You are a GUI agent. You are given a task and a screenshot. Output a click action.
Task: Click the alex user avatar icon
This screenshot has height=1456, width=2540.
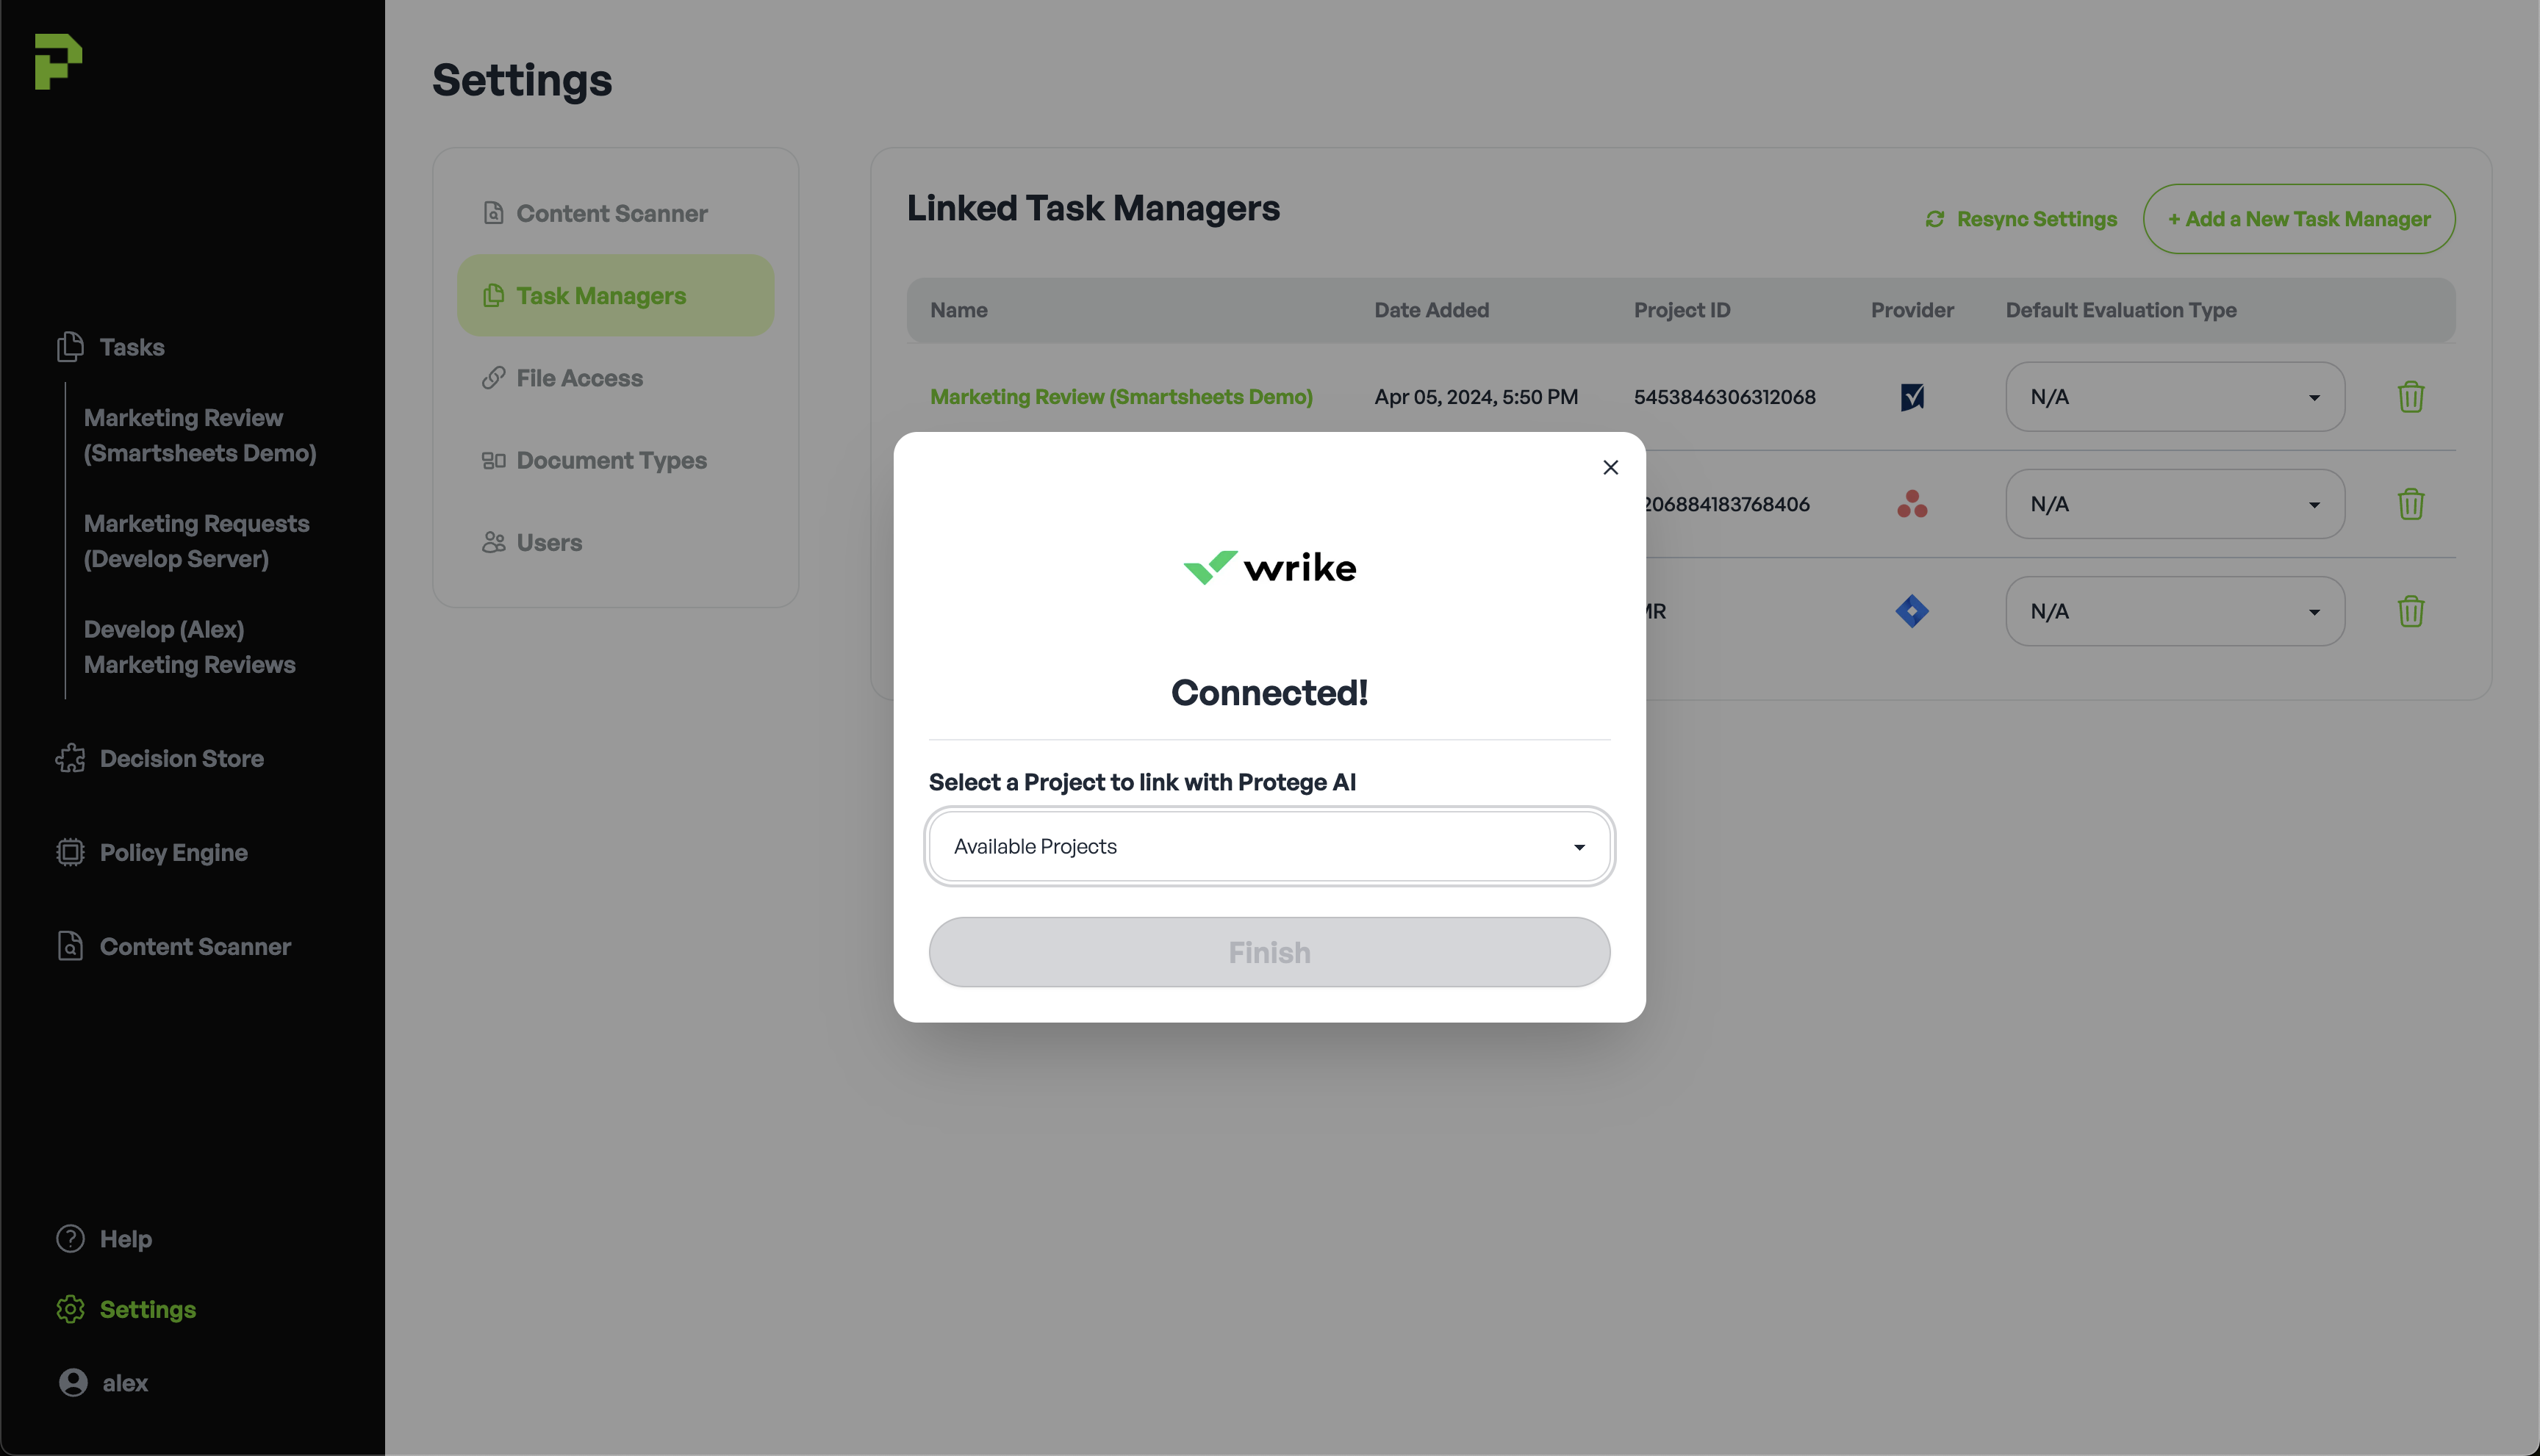pos(73,1382)
